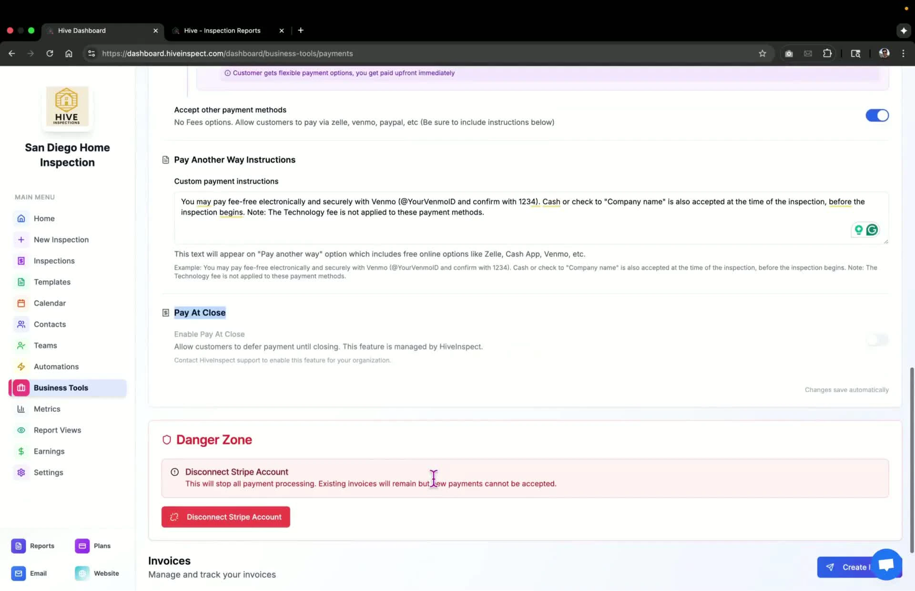Click the address bar URL
Viewport: 915px width, 591px height.
point(227,53)
